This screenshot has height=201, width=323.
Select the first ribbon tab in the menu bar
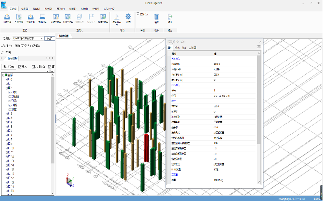(x=13, y=9)
